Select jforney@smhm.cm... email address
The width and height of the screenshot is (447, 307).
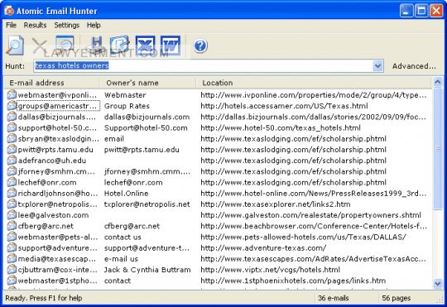pos(56,171)
